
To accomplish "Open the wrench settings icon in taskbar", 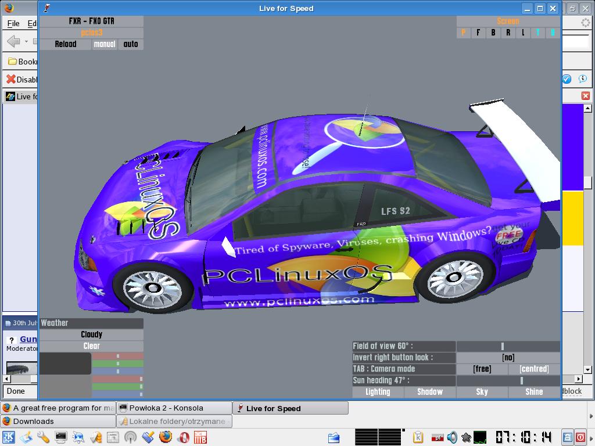I will click(43, 437).
